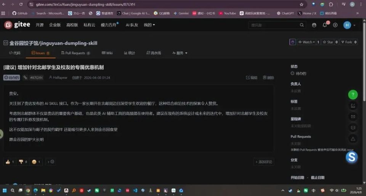The width and height of the screenshot is (366, 196).
Task: Go back with browser back arrow
Action: (4, 5)
